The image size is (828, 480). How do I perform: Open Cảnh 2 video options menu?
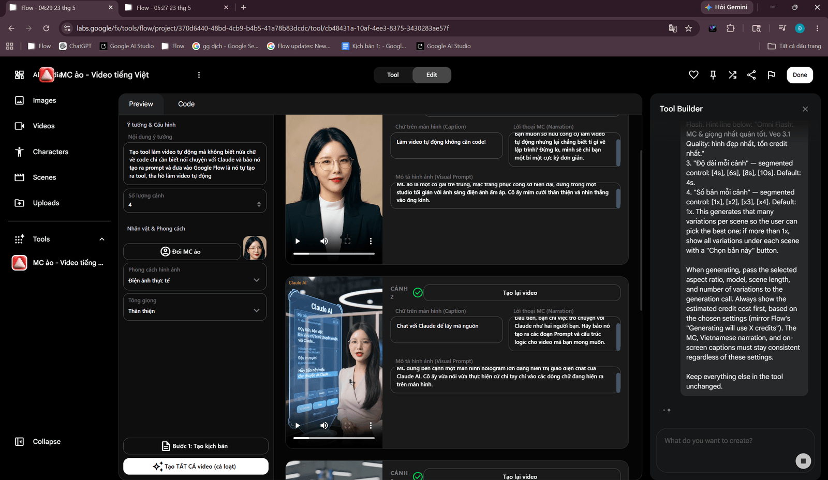(371, 426)
